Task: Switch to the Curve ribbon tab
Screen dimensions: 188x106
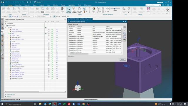Action: pos(35,5)
